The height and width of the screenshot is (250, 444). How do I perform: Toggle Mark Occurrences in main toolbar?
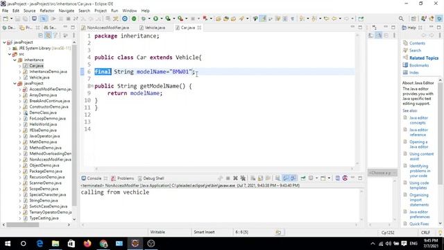click(263, 19)
